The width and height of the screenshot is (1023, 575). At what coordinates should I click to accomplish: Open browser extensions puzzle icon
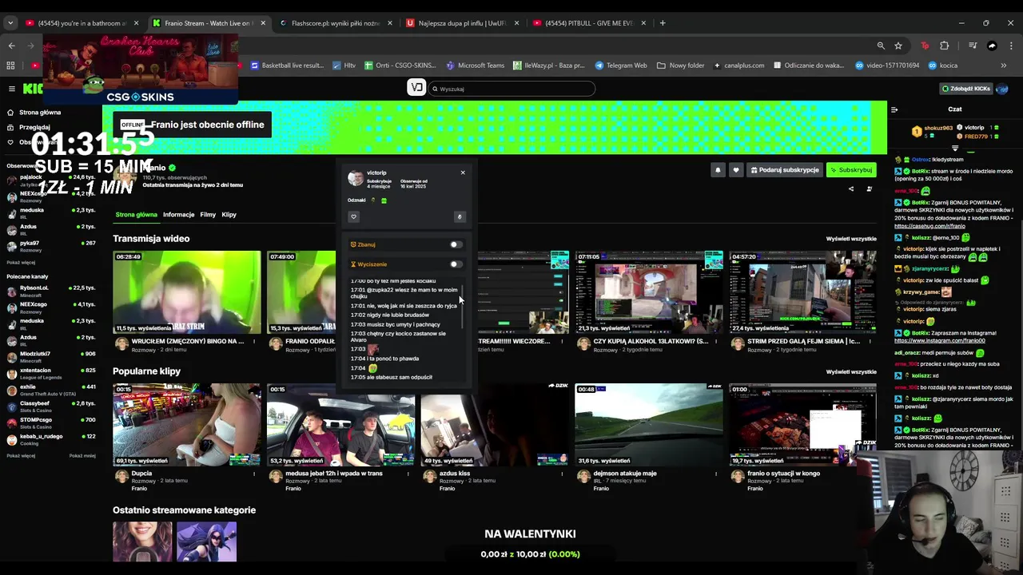point(944,46)
